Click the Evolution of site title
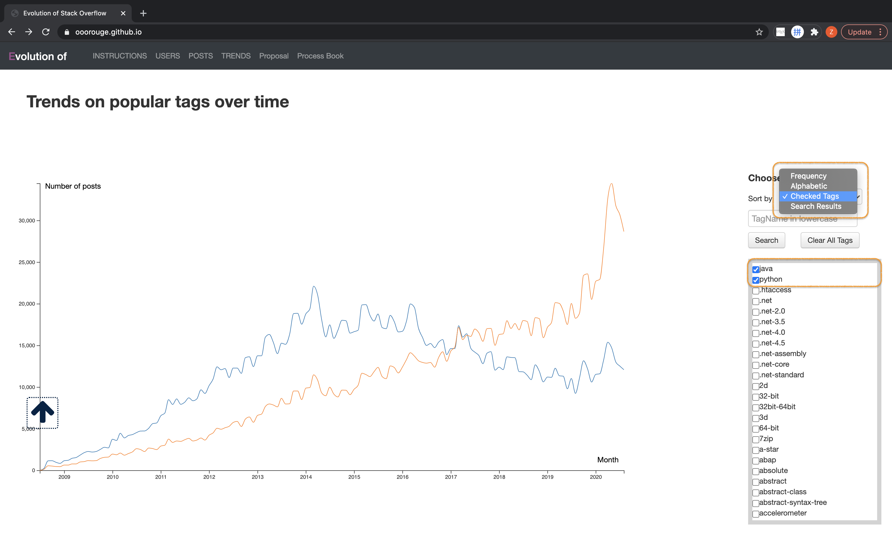Image resolution: width=892 pixels, height=558 pixels. [38, 56]
